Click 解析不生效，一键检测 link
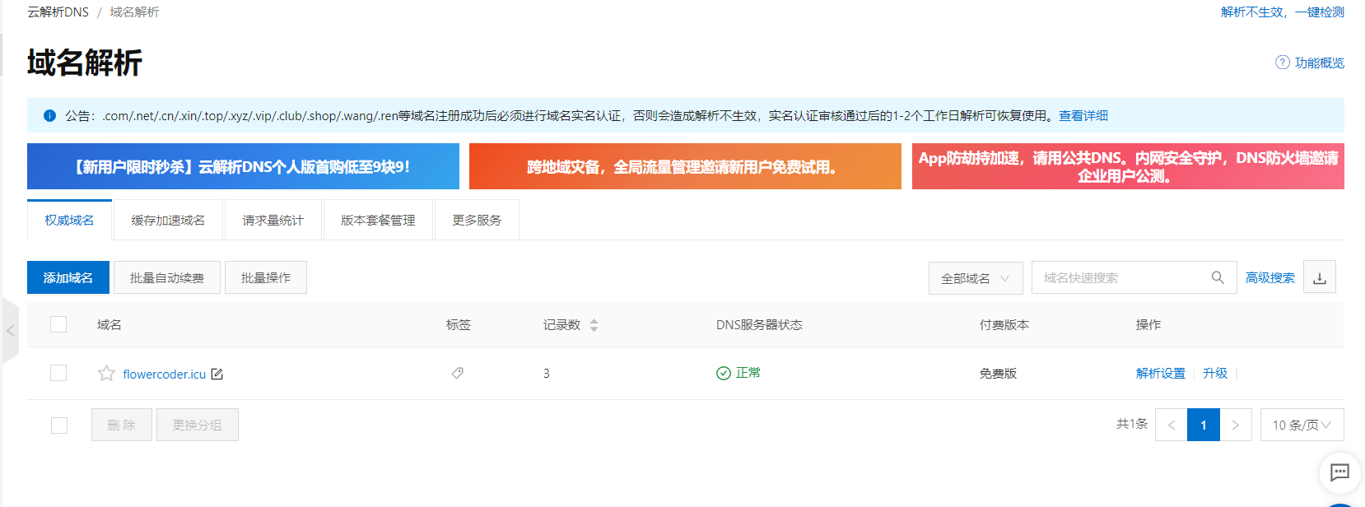The height and width of the screenshot is (507, 1365). [x=1283, y=12]
